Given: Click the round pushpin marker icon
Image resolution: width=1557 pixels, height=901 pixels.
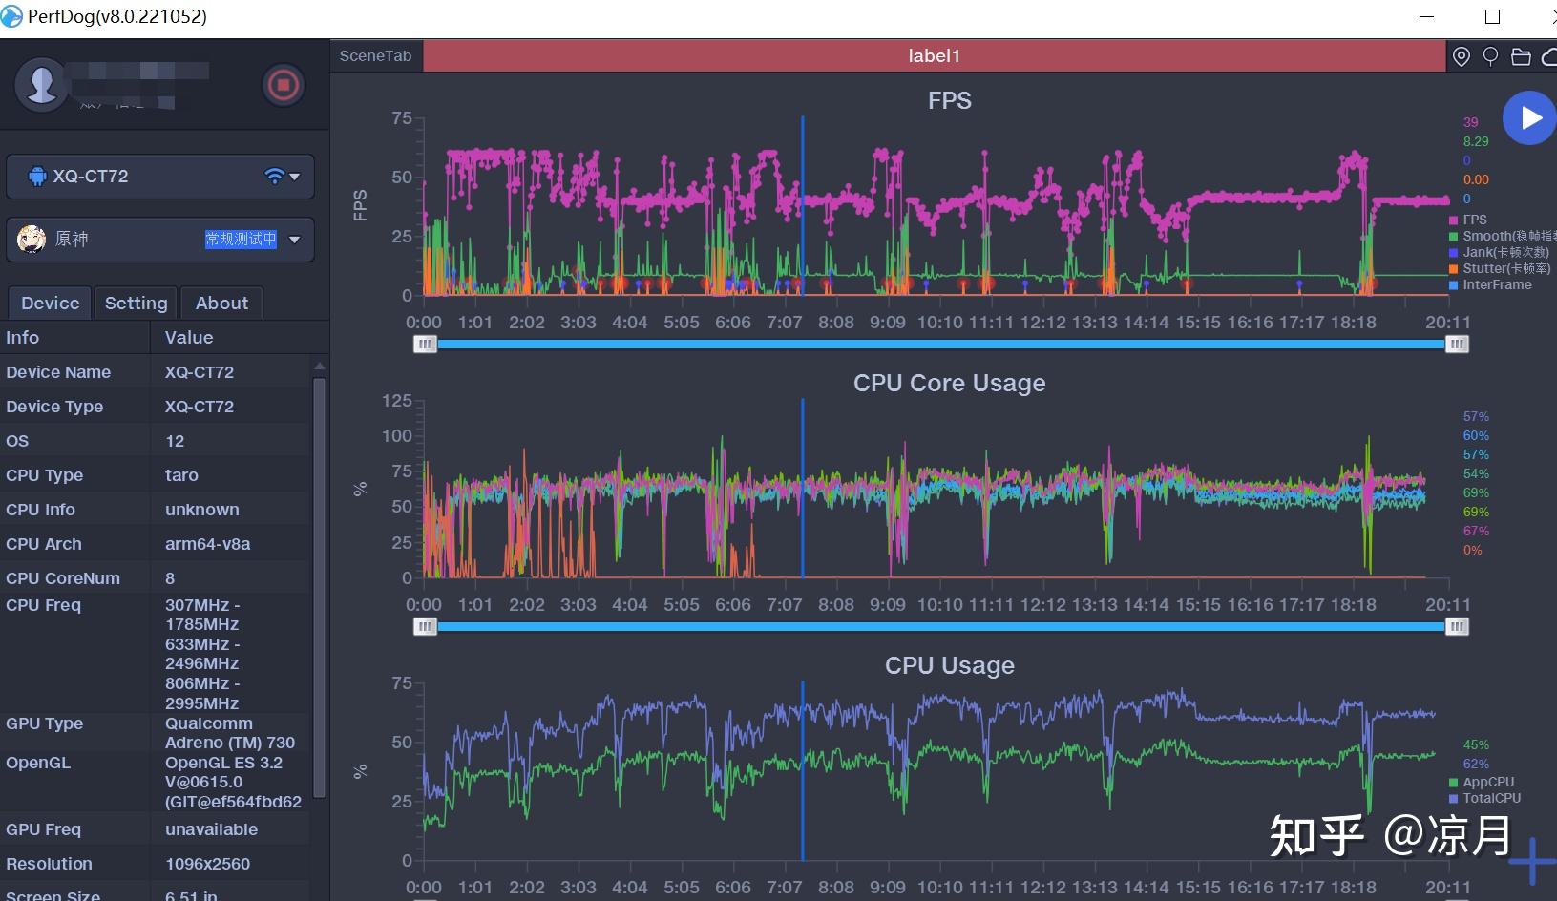Looking at the screenshot, I should (x=1491, y=56).
